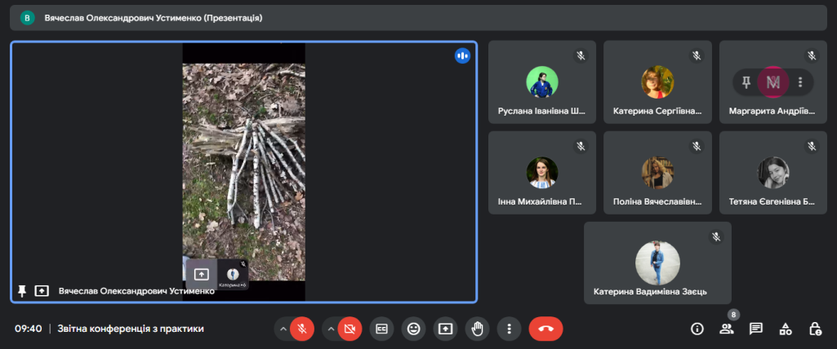
Task: Open more options on Маргарита's tile
Action: (x=800, y=82)
